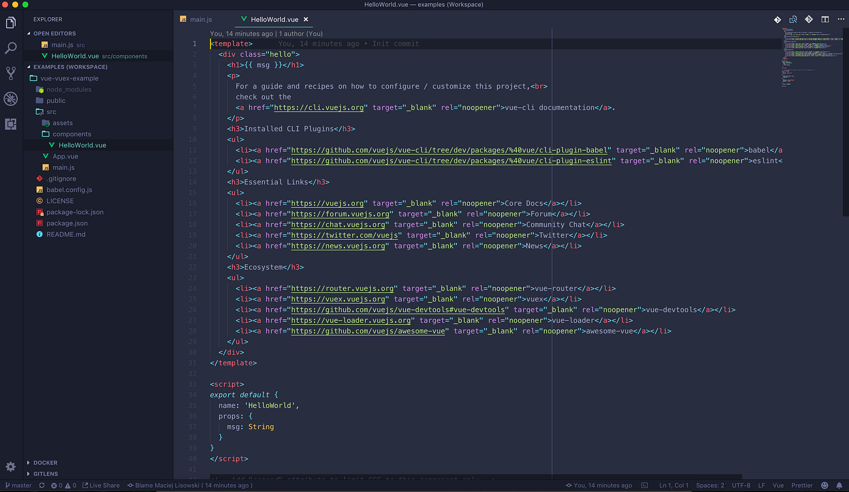This screenshot has width=849, height=492.
Task: Collapse the components folder
Action: pyautogui.click(x=72, y=134)
